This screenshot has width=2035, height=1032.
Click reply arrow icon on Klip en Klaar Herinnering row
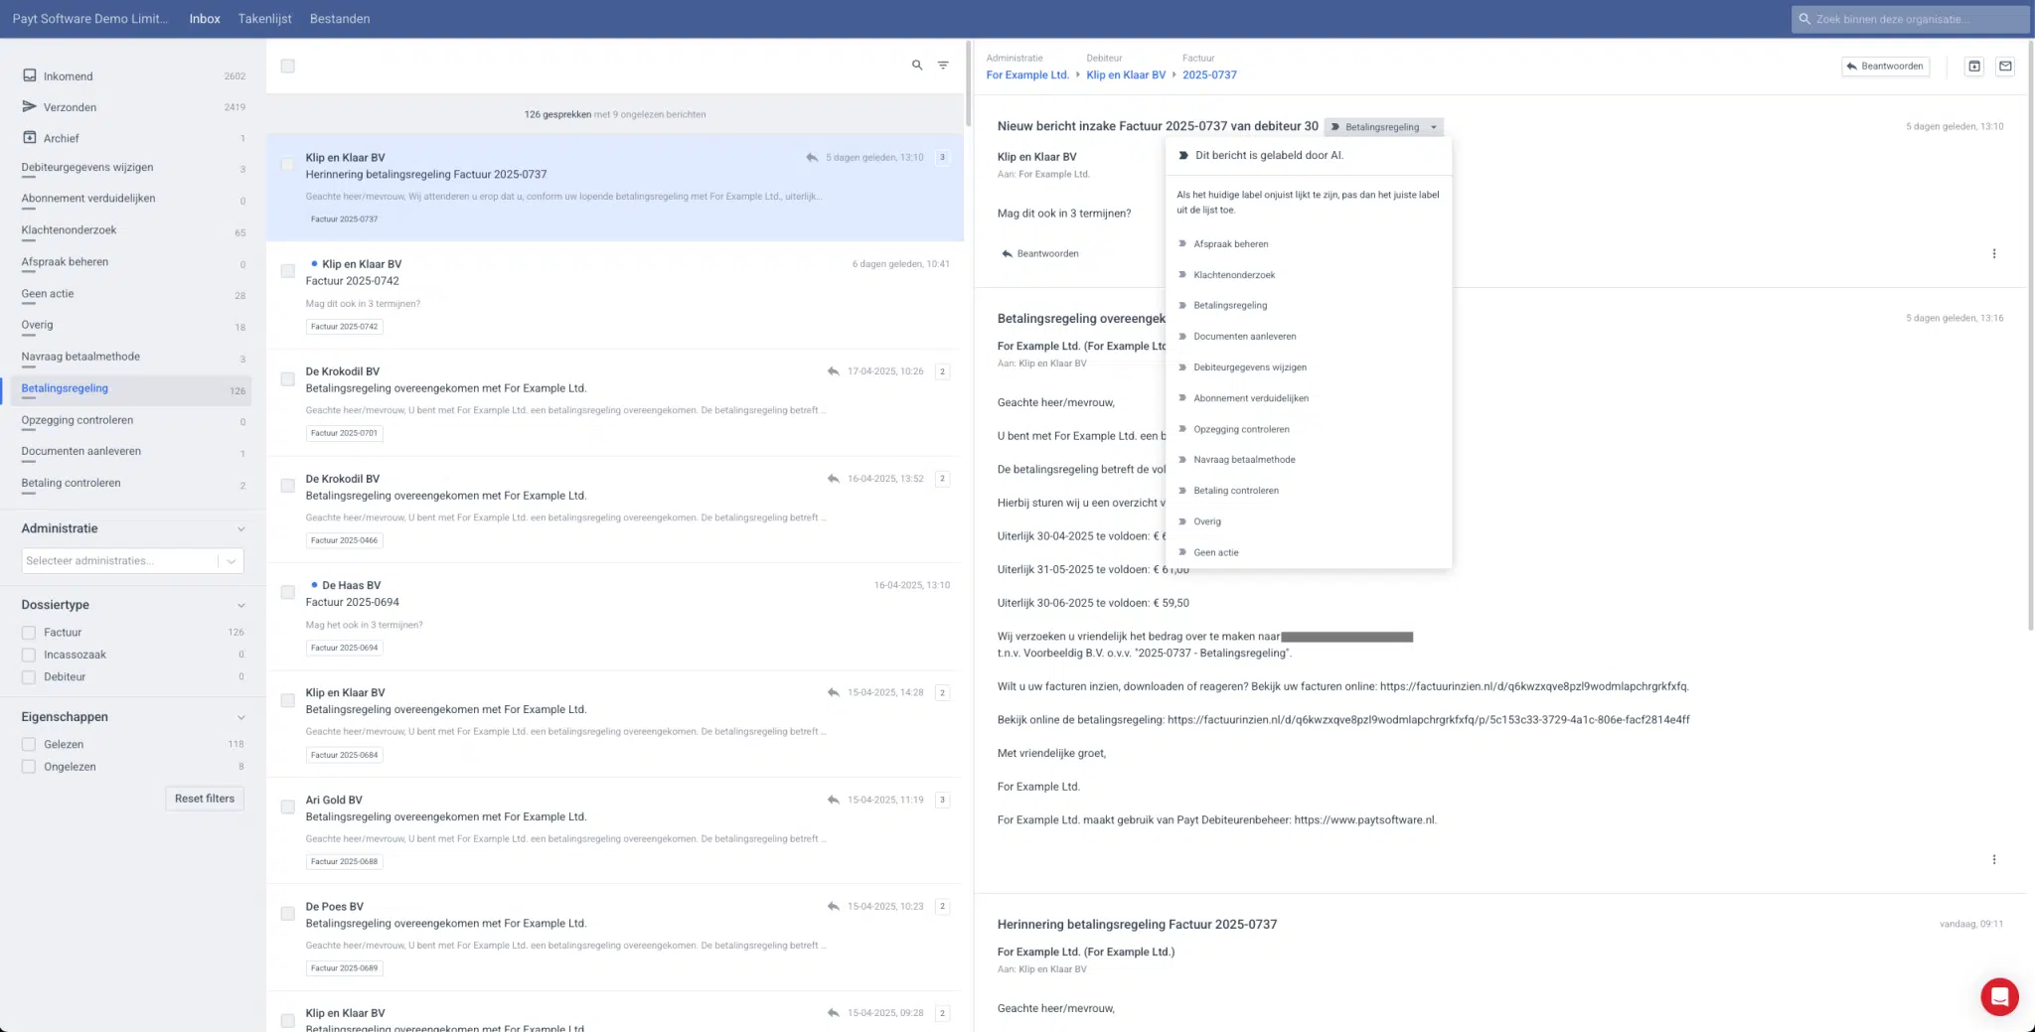812,157
